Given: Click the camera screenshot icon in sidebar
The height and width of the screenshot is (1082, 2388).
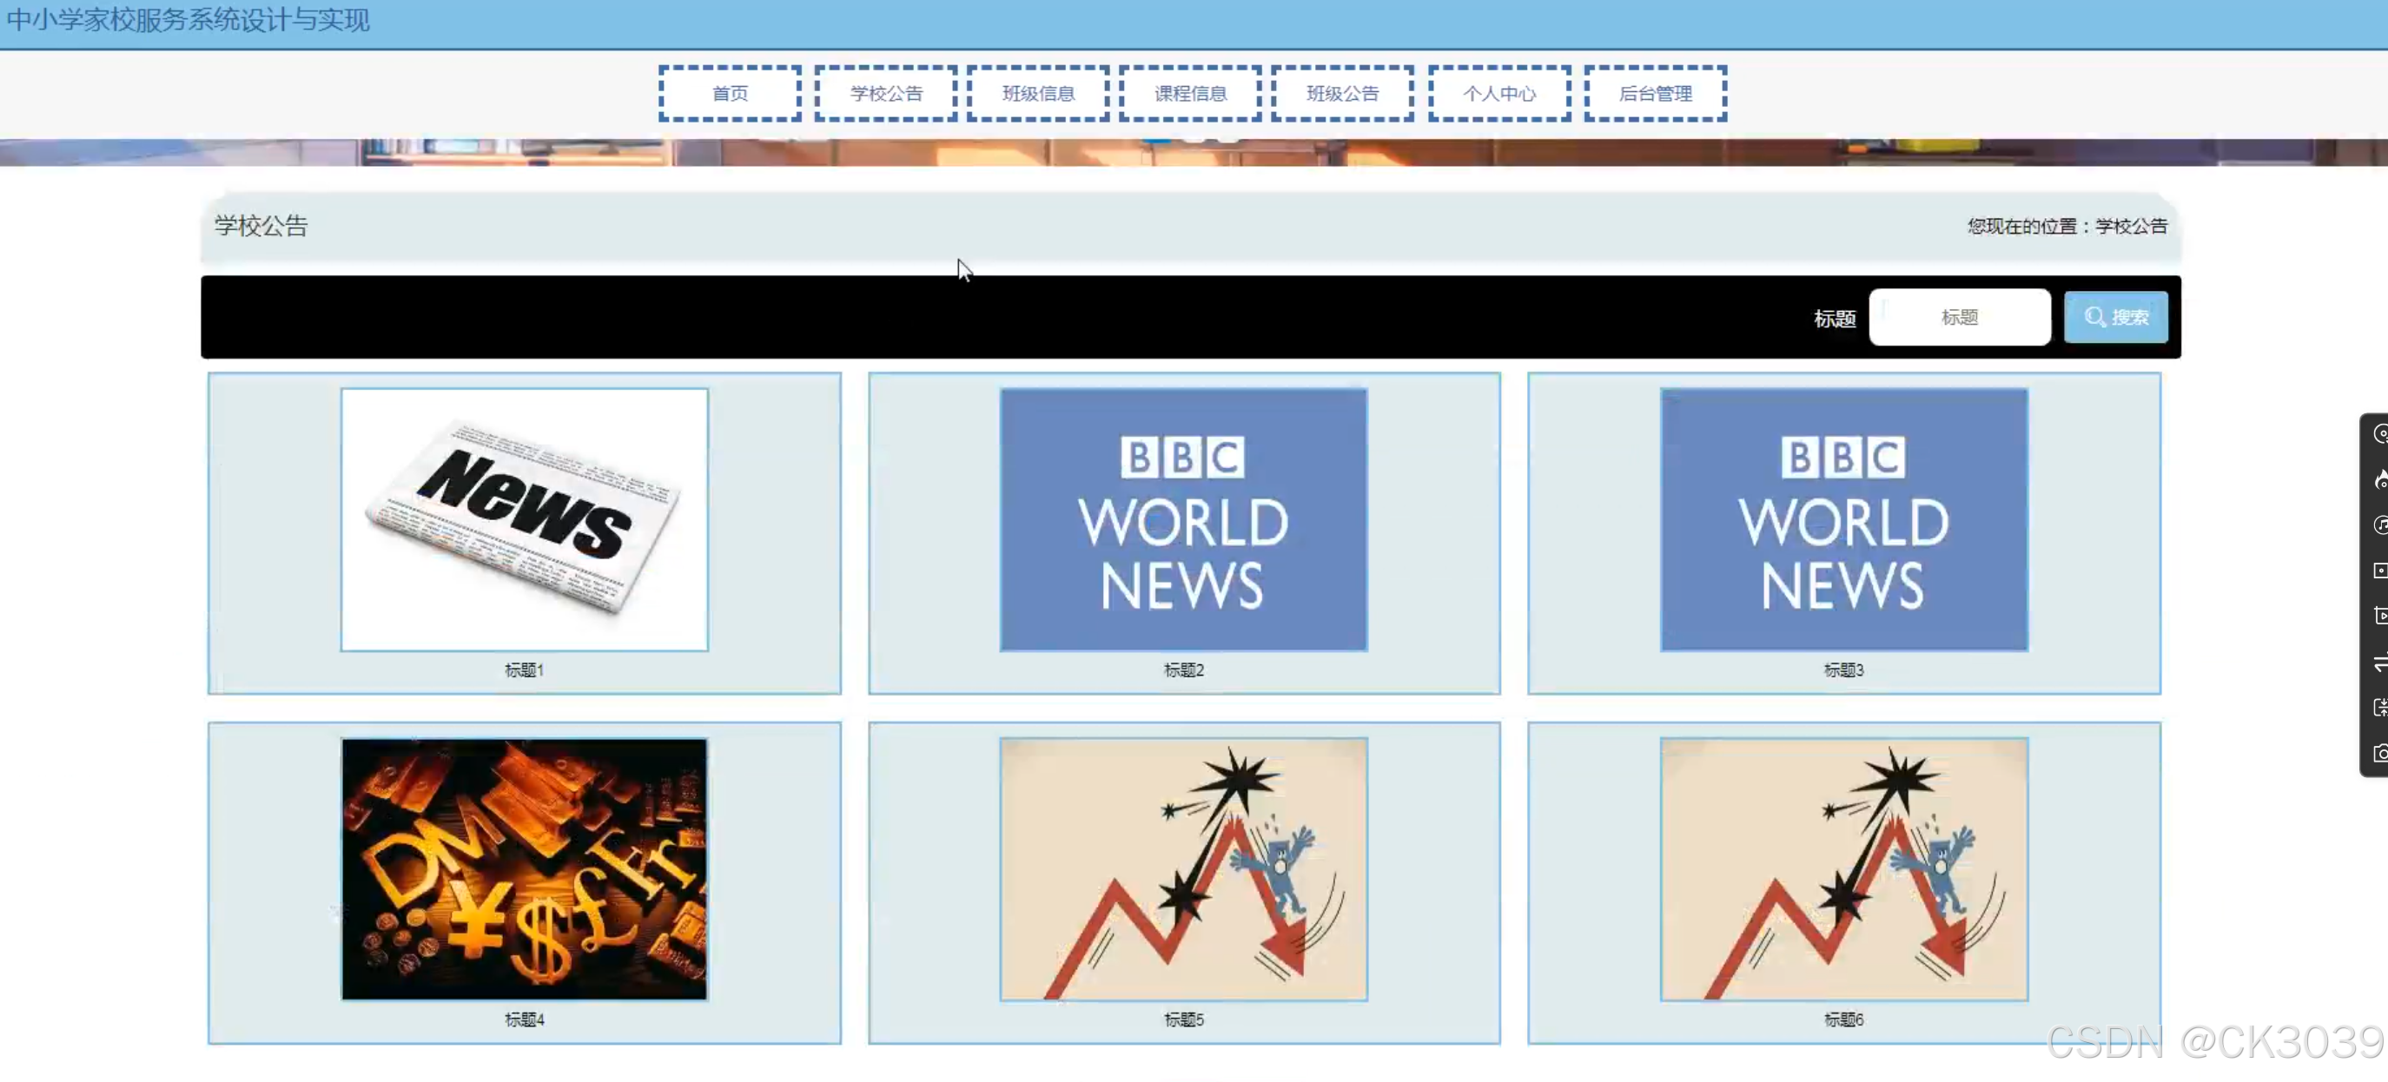Looking at the screenshot, I should coord(2379,753).
